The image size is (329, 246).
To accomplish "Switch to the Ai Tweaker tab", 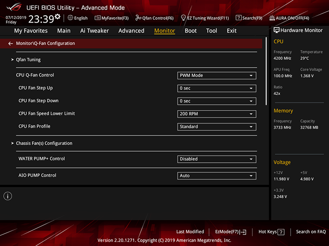I will point(94,31).
